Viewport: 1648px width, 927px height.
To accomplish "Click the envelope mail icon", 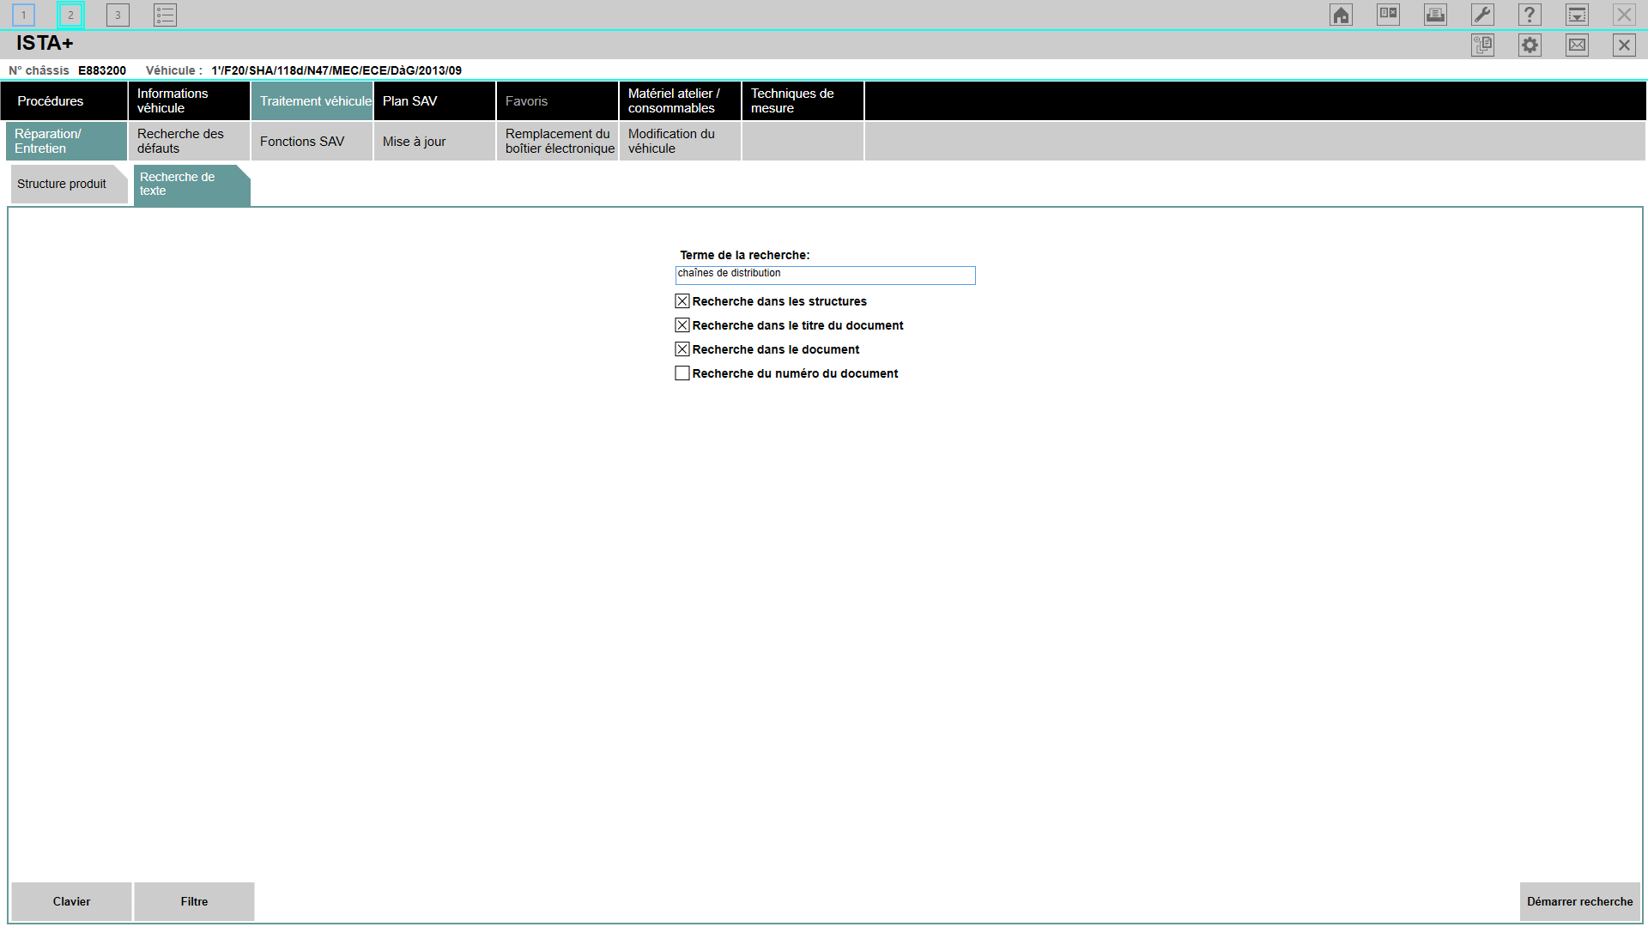I will tap(1577, 45).
